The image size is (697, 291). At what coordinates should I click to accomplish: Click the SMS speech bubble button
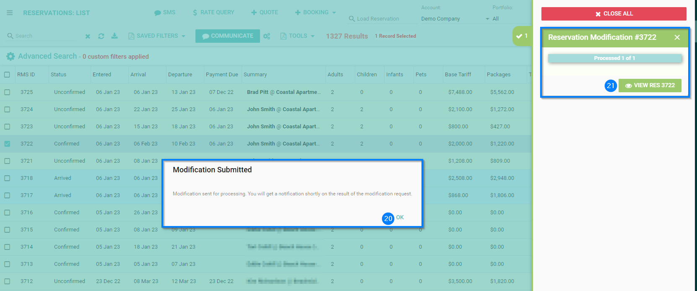[x=165, y=13]
